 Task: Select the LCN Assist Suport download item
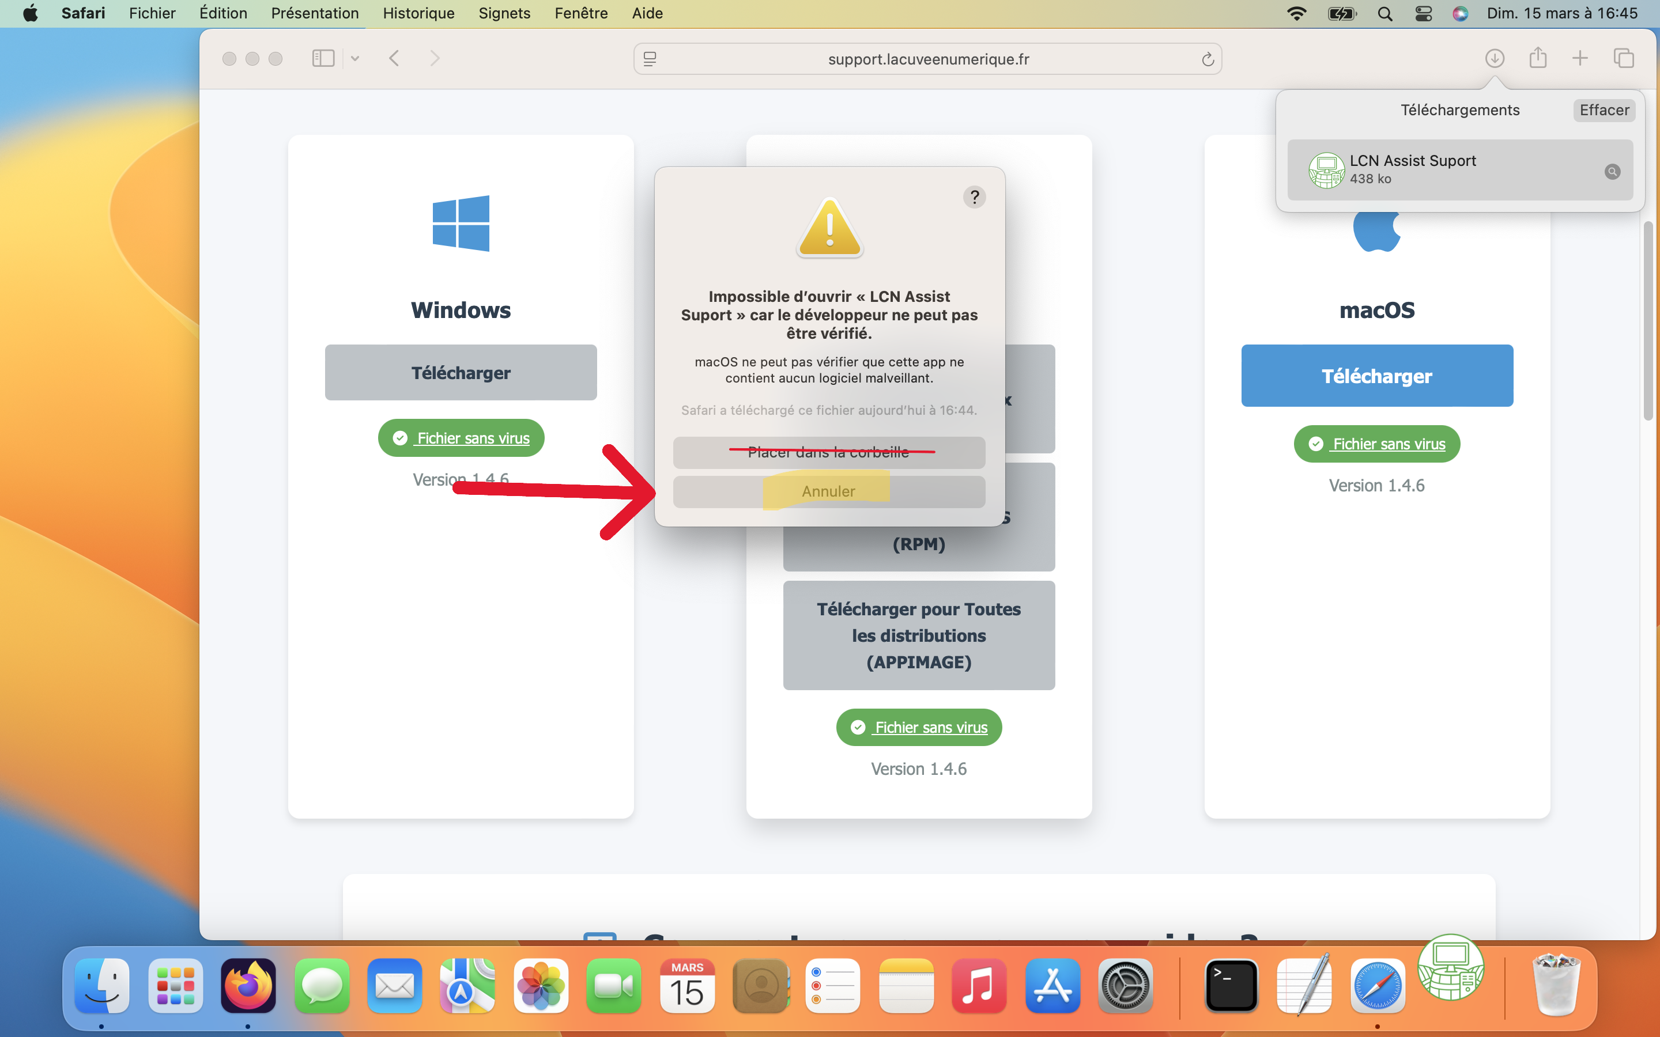point(1459,170)
